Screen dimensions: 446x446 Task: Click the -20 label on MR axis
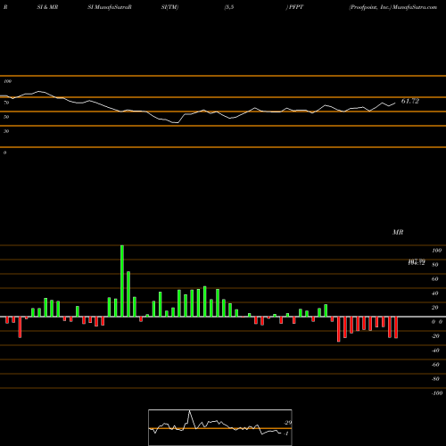pyautogui.click(x=435, y=336)
